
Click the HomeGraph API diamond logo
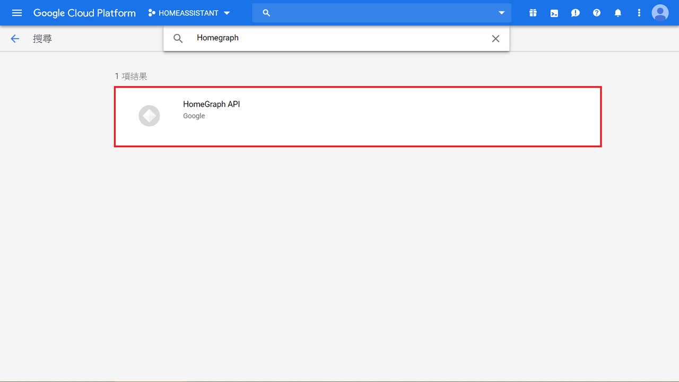[149, 116]
